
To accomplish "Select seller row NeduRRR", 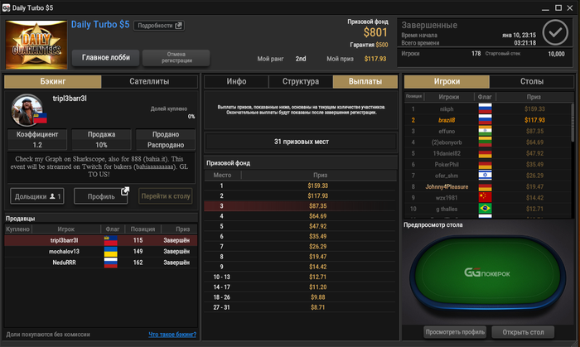I will (100, 263).
